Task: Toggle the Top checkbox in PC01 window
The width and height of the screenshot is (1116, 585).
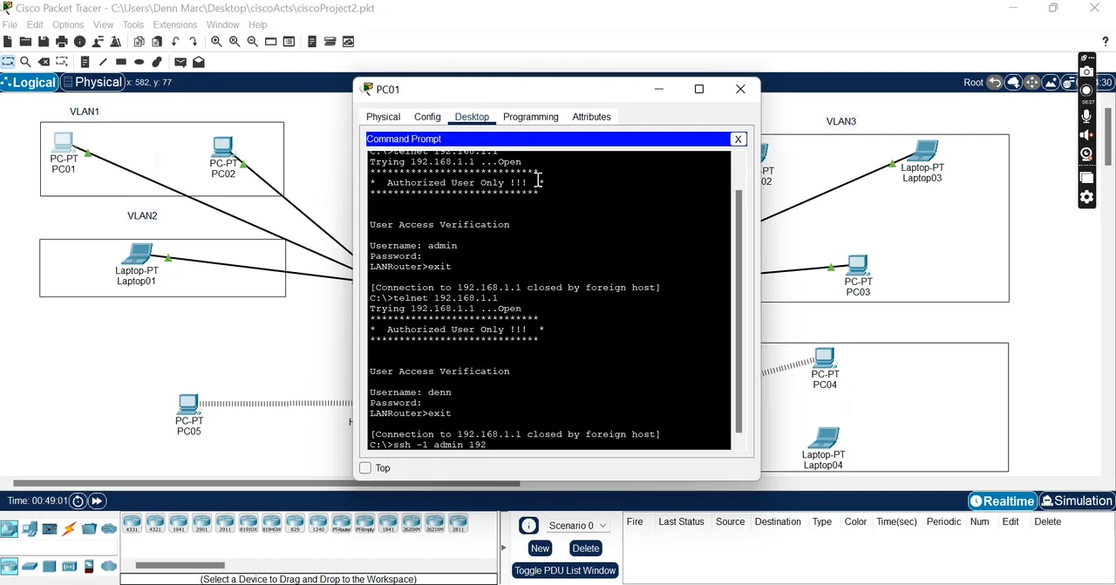Action: point(365,468)
